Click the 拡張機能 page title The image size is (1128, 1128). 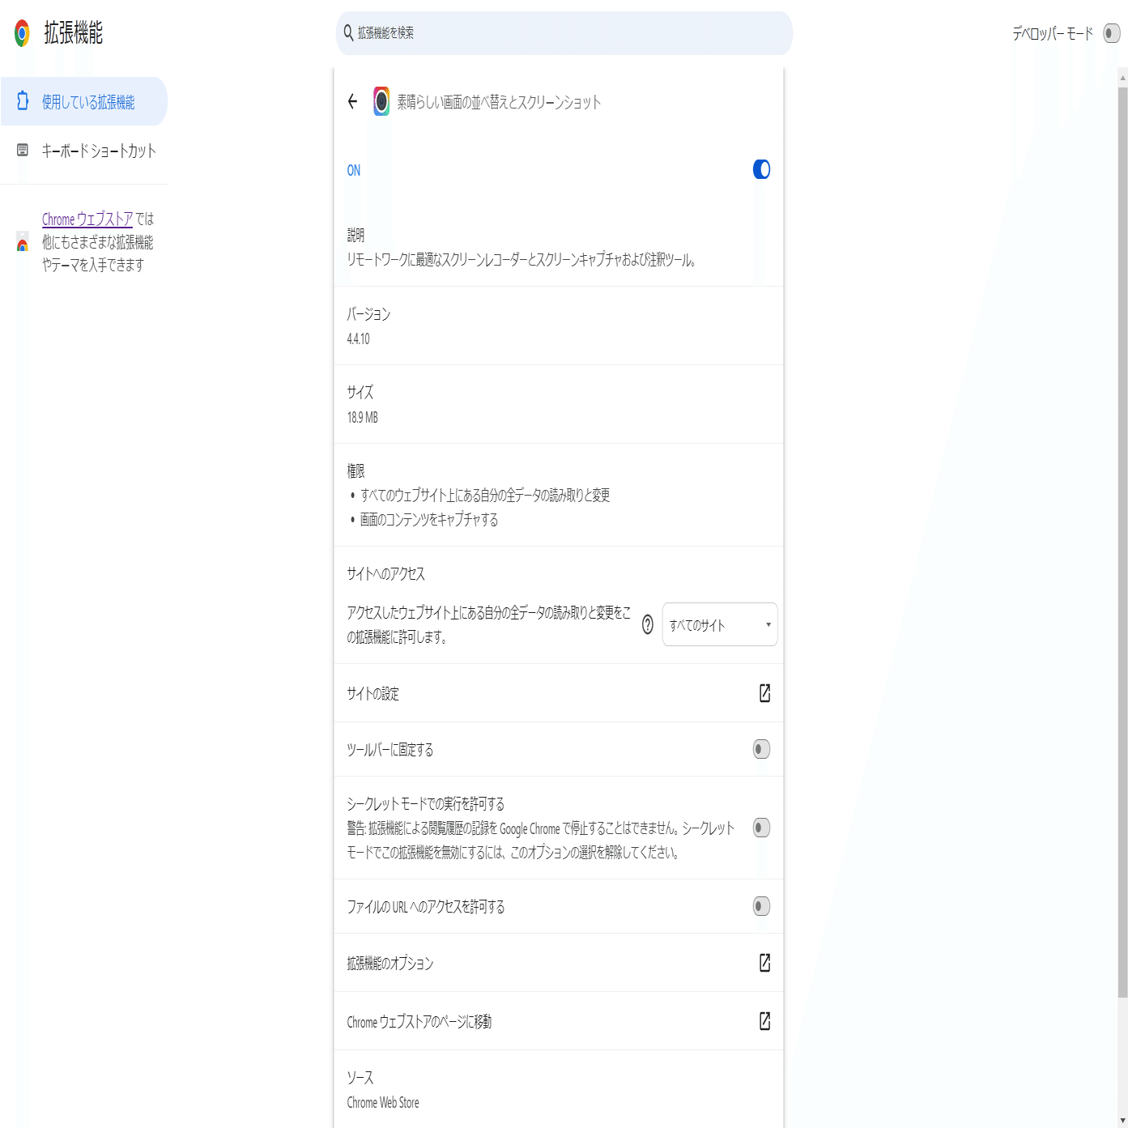[74, 33]
